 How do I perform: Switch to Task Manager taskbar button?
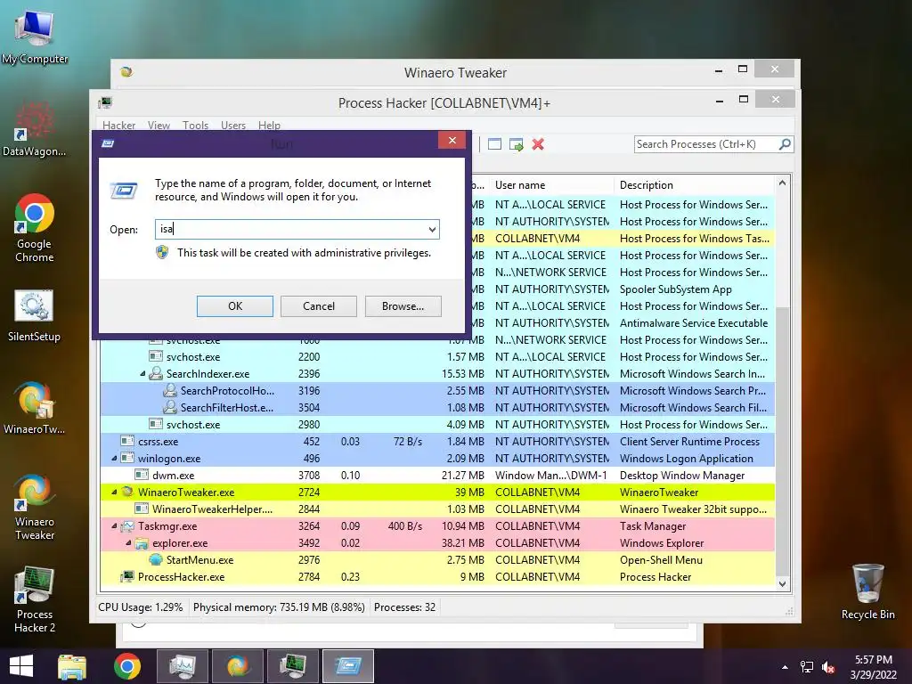(x=182, y=666)
